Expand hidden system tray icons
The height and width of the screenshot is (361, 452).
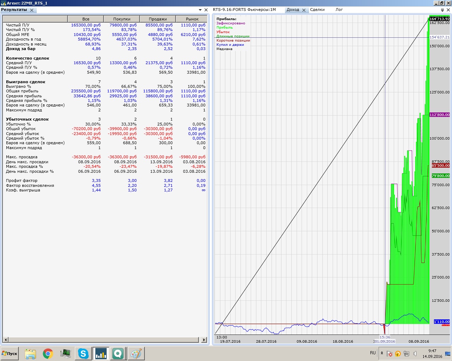[382, 353]
